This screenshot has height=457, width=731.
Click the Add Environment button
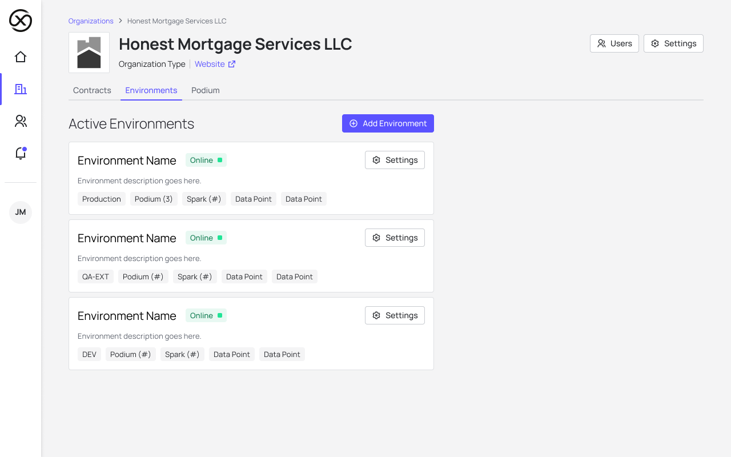[x=388, y=123]
